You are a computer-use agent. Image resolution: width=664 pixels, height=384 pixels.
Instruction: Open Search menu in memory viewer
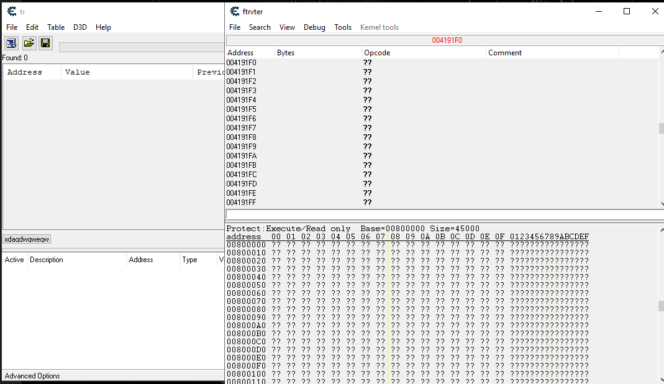pyautogui.click(x=260, y=27)
